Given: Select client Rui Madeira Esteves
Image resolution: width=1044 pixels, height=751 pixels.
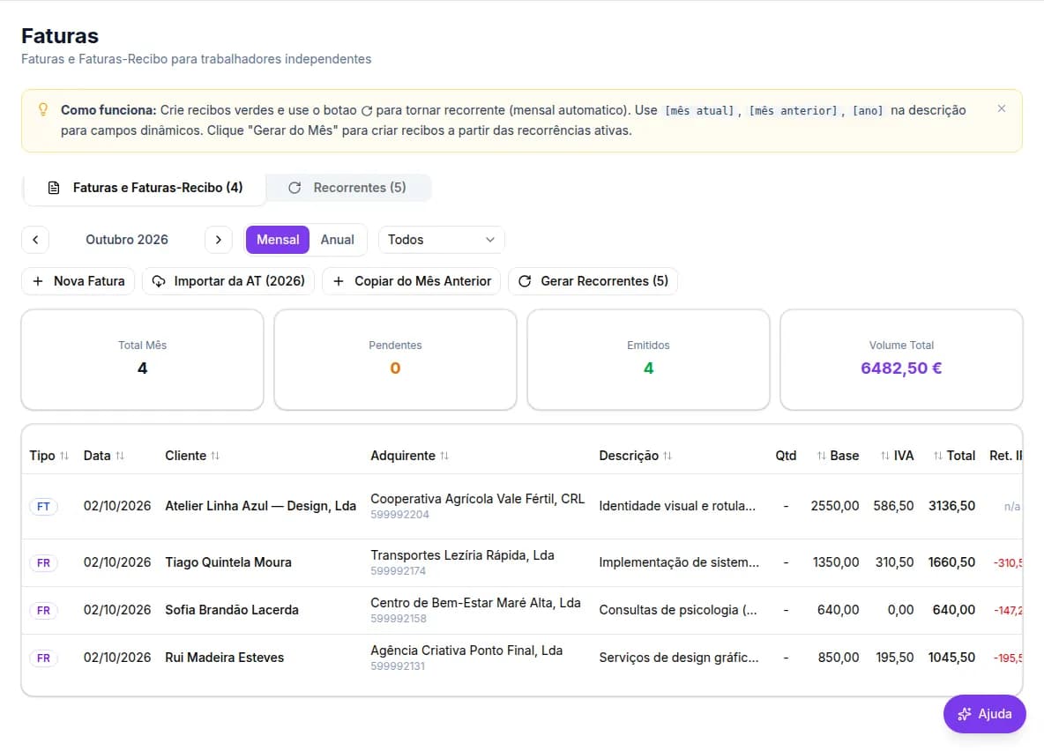Looking at the screenshot, I should click(224, 658).
